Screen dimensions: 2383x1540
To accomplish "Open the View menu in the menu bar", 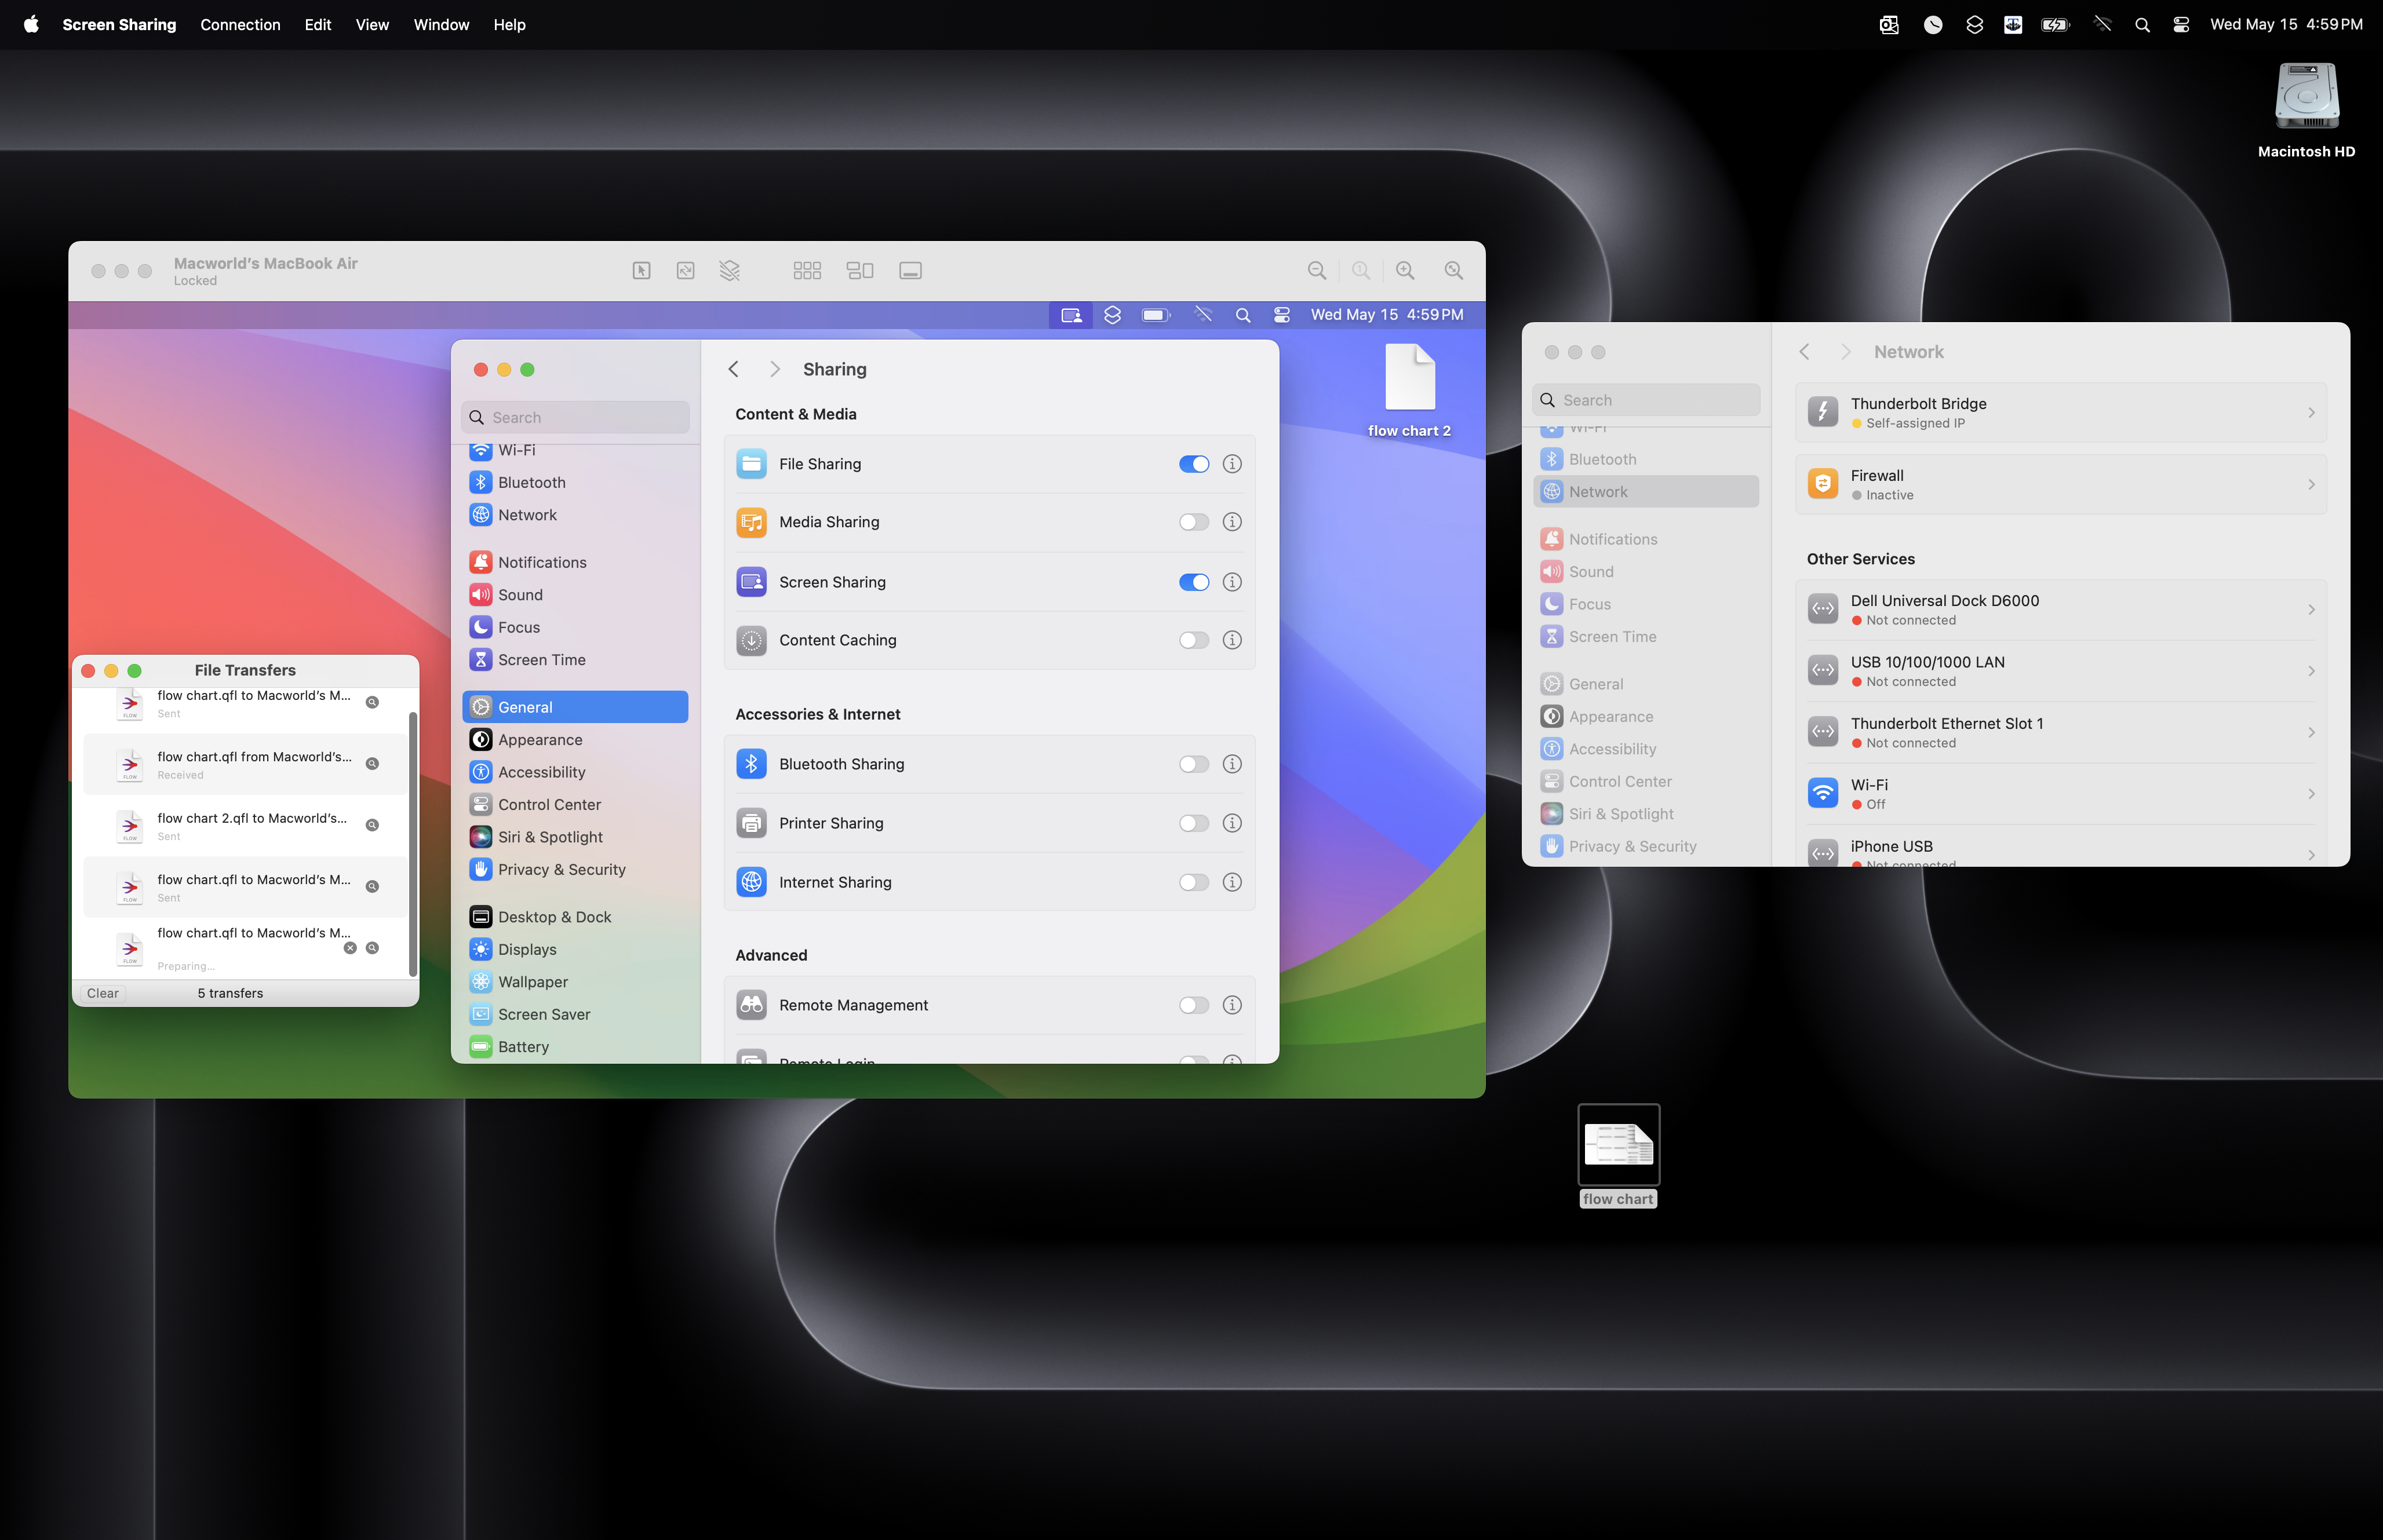I will [372, 24].
